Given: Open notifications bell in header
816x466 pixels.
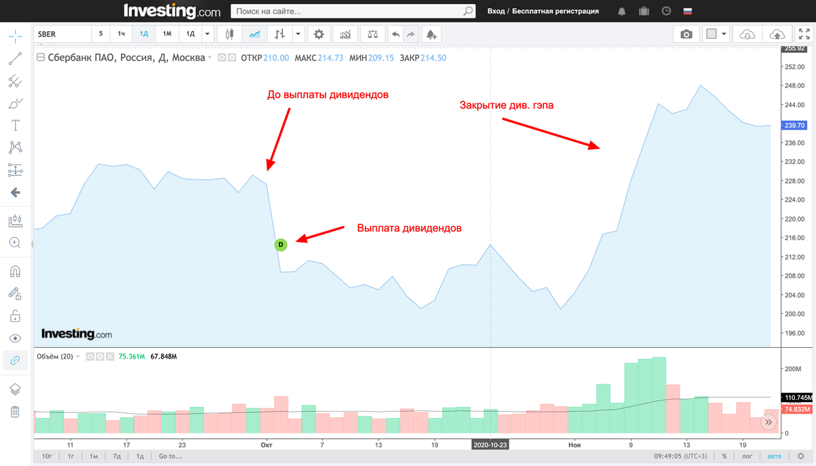Looking at the screenshot, I should coord(622,12).
